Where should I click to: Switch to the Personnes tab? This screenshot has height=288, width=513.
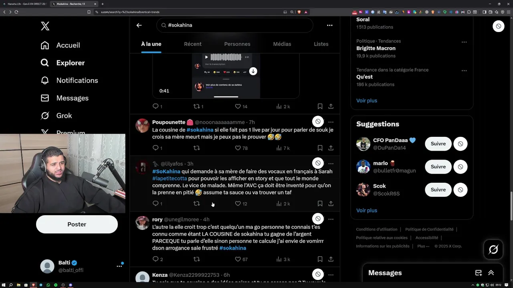(237, 44)
